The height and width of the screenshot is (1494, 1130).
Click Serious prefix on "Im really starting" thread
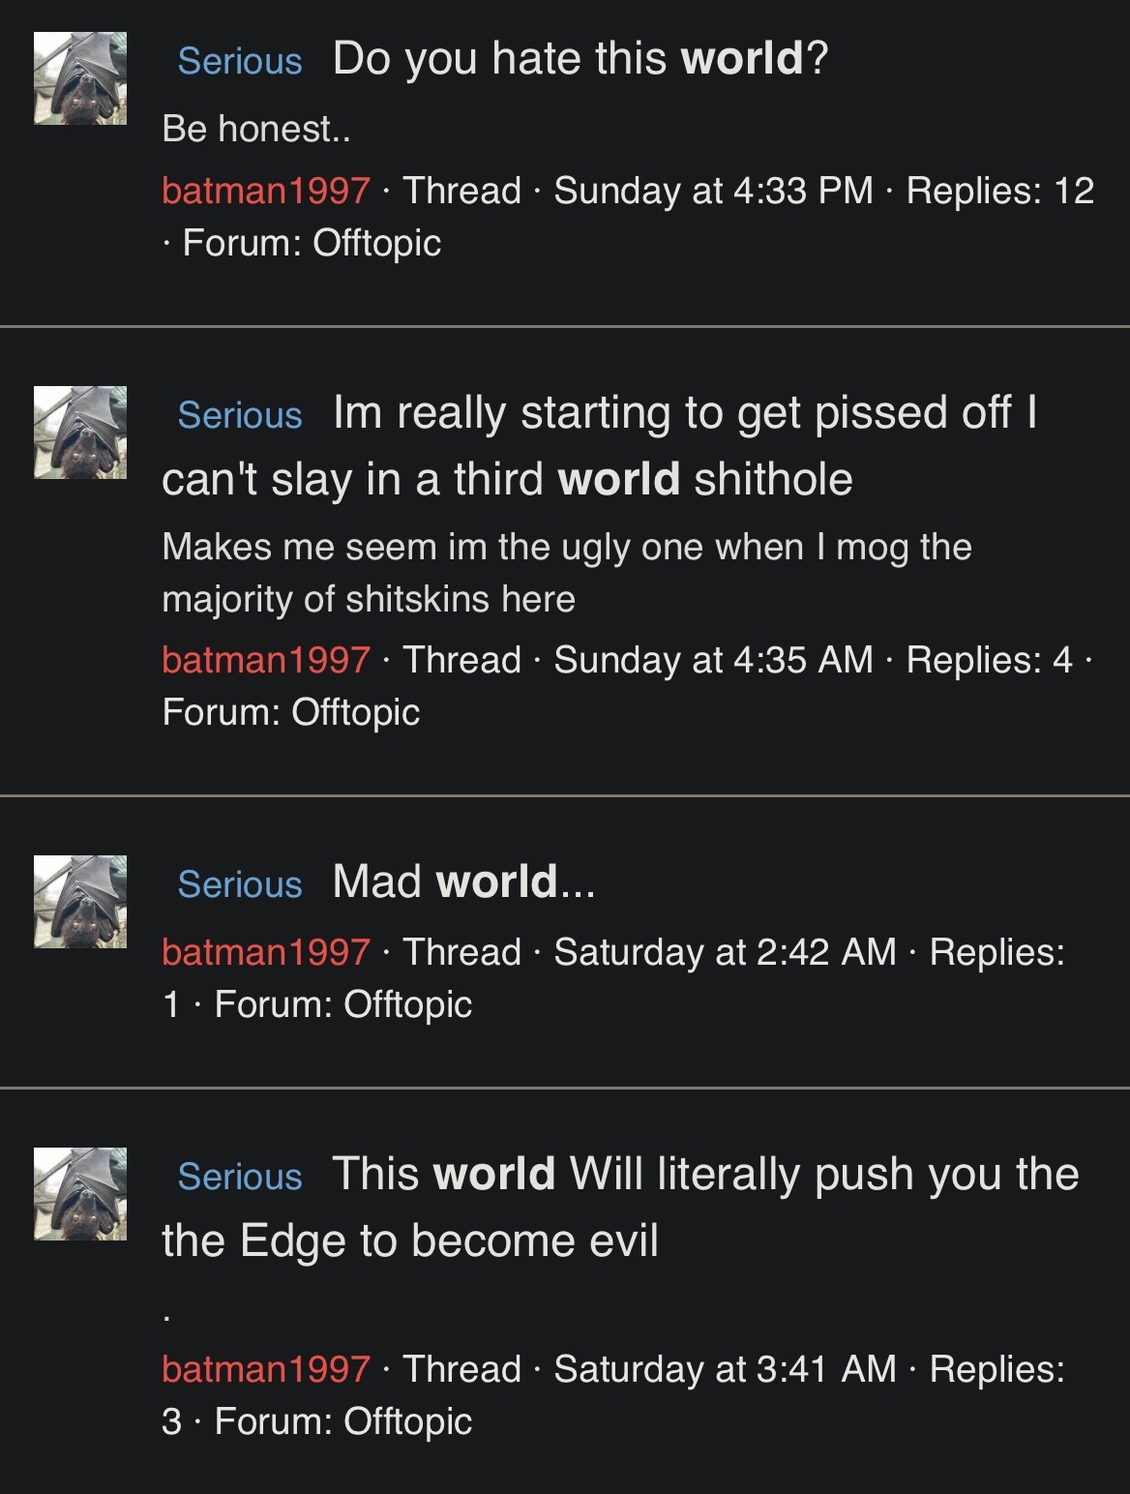(x=240, y=415)
